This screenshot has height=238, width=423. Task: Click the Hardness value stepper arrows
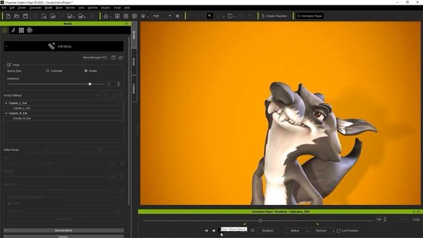(119, 84)
